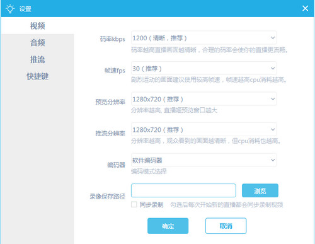This screenshot has width=315, height=244.
Task: Click the 录像保存路径 input field
Action: point(183,190)
